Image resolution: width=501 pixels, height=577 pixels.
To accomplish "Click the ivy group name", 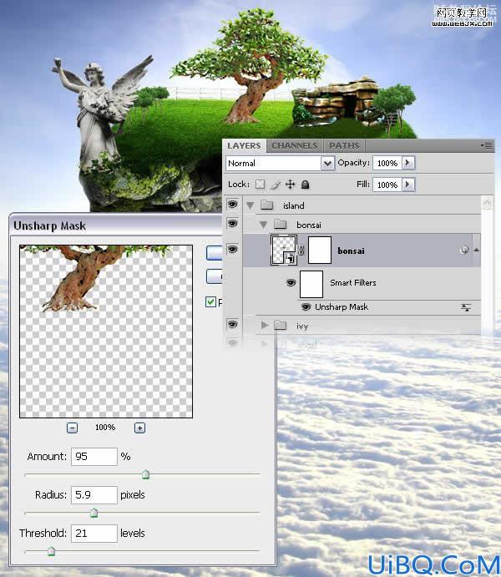I will coord(302,326).
